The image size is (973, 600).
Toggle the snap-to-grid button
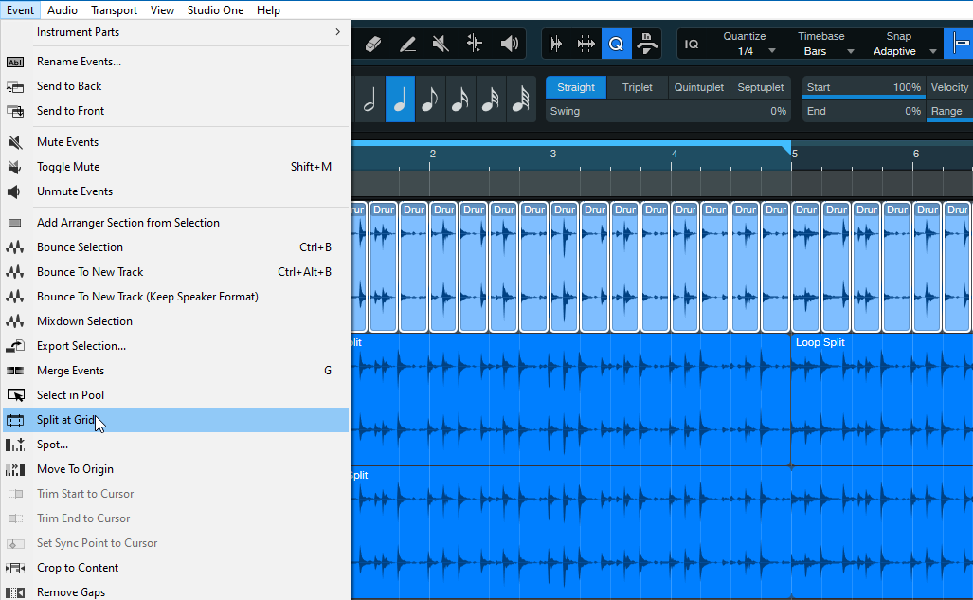959,44
